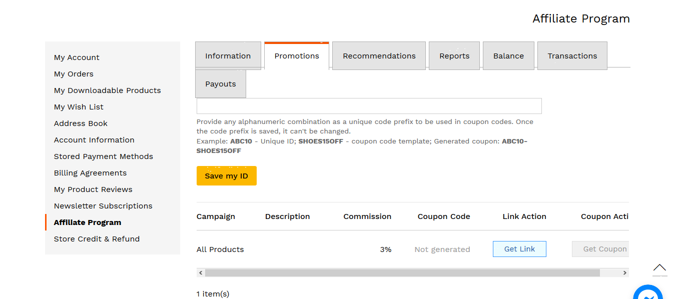Open My Orders in sidebar
The width and height of the screenshot is (675, 299).
point(74,74)
